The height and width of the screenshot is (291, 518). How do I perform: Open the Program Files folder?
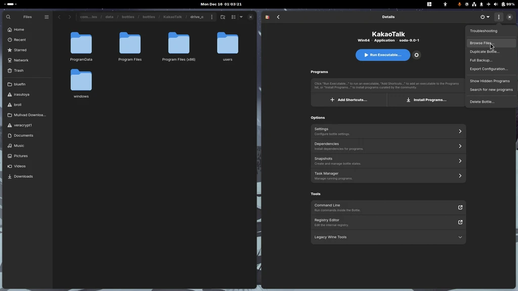click(x=130, y=46)
